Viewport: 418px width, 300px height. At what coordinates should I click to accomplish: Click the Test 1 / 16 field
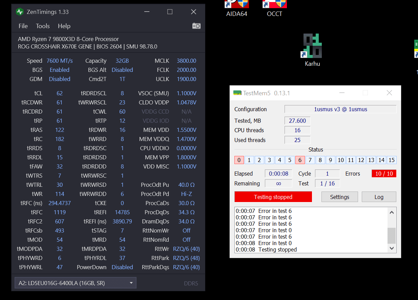(x=327, y=183)
